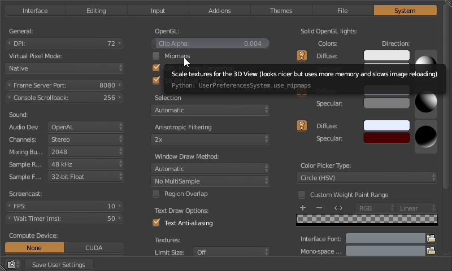Open the editor type selector icon
Screen dimensions: 452x271
pyautogui.click(x=13, y=264)
